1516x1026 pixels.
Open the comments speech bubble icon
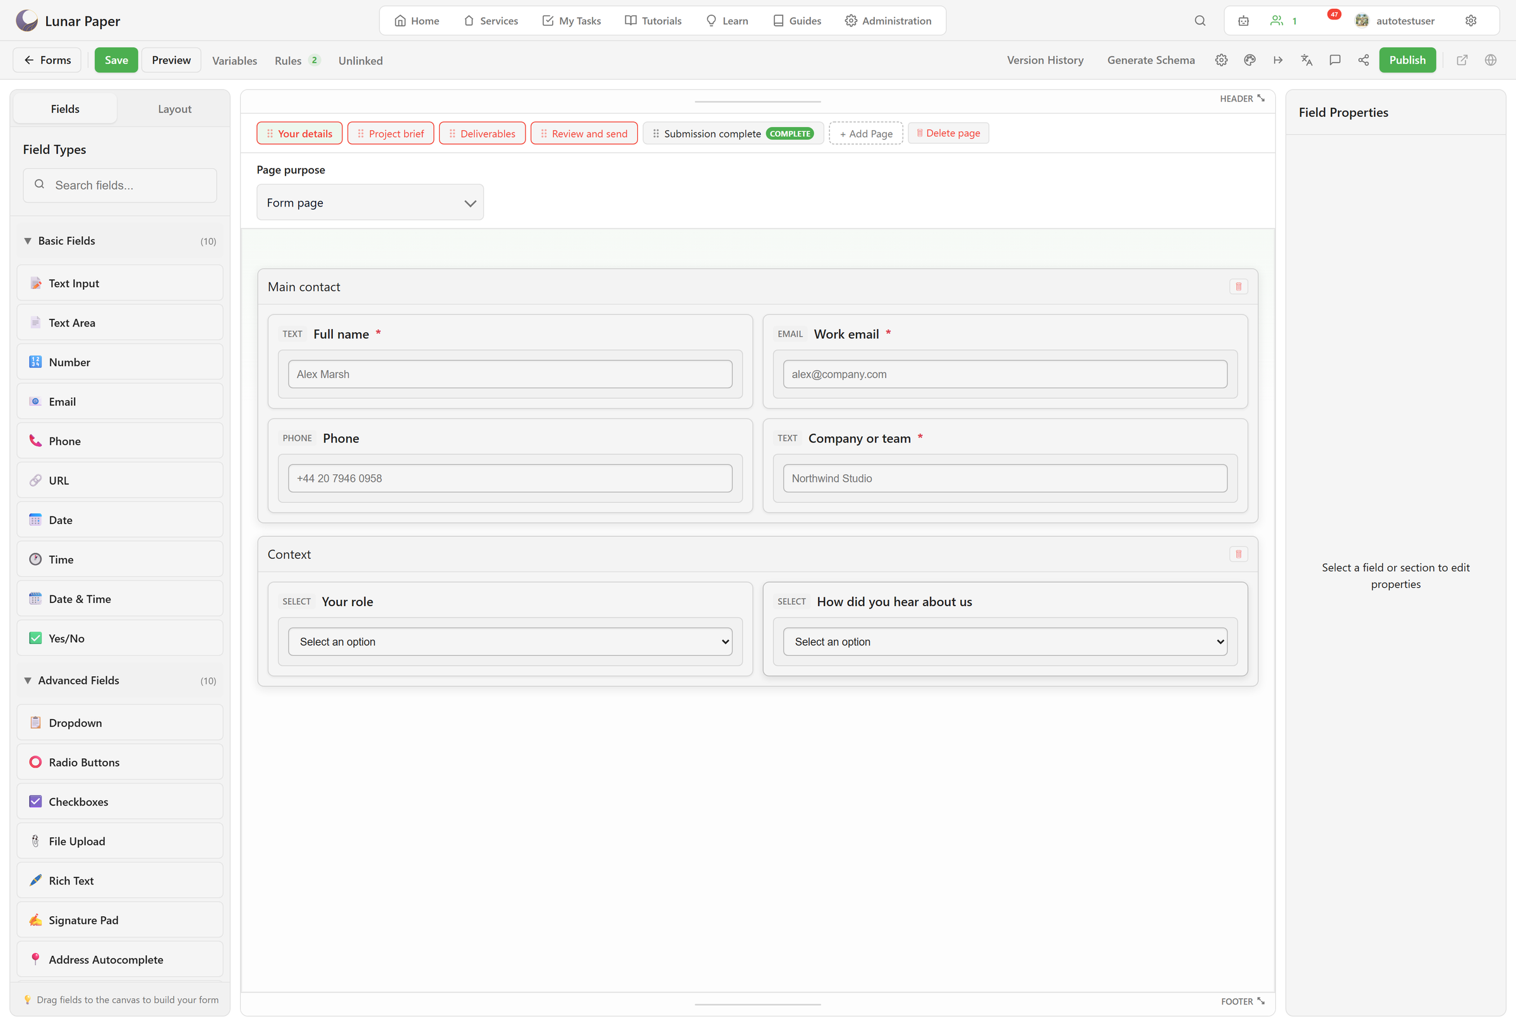click(1335, 60)
